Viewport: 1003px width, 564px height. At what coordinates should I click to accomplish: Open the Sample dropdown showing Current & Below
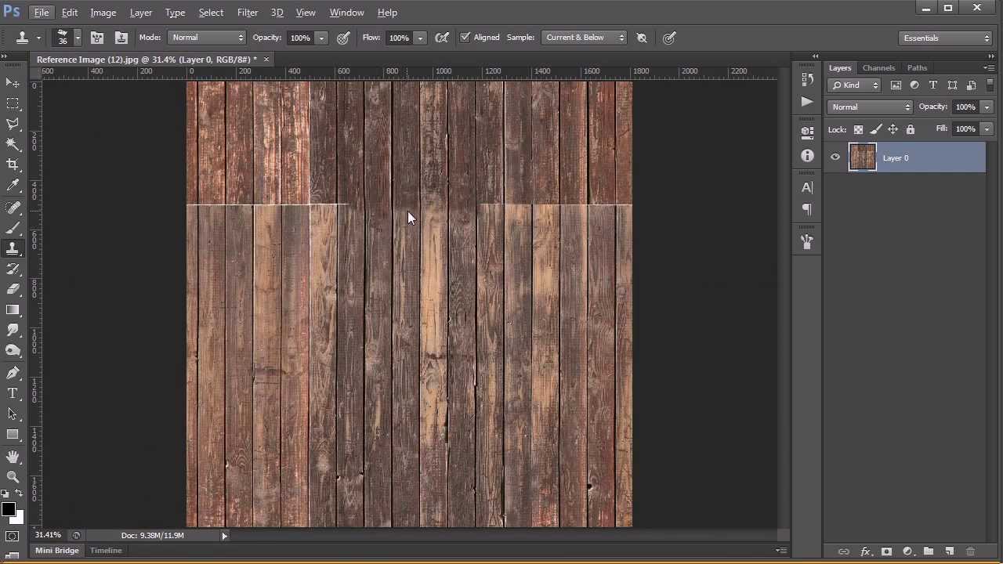[584, 37]
